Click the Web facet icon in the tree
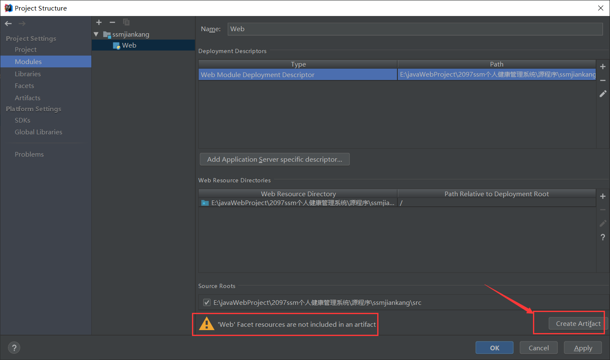The height and width of the screenshot is (360, 610). [117, 45]
